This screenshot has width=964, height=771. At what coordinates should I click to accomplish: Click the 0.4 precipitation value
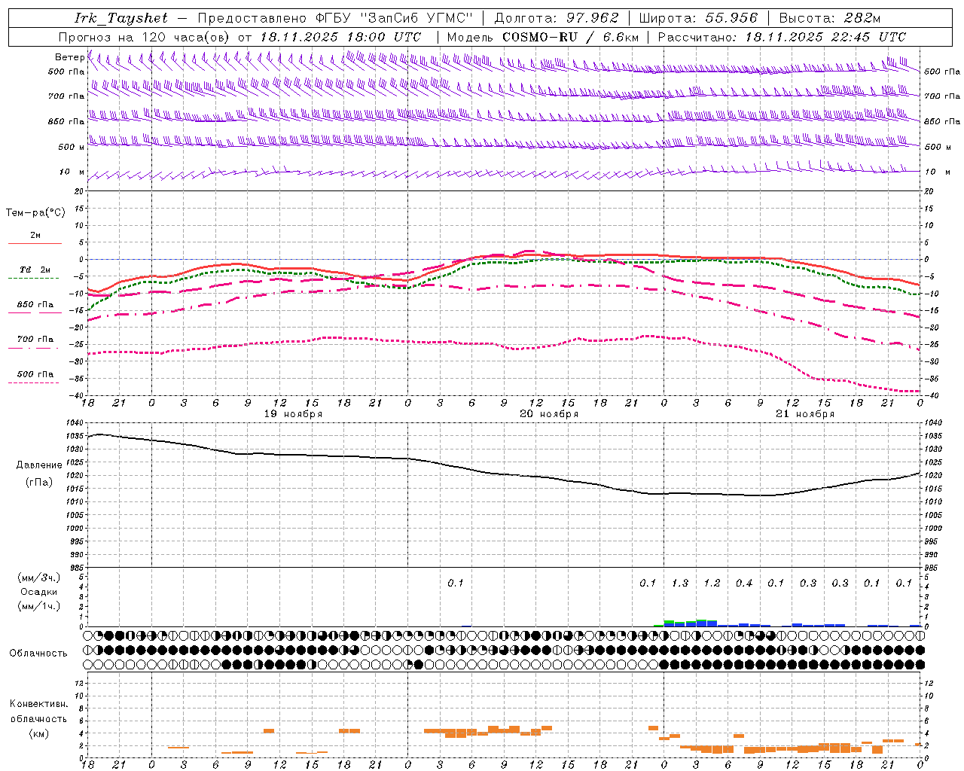pos(744,584)
